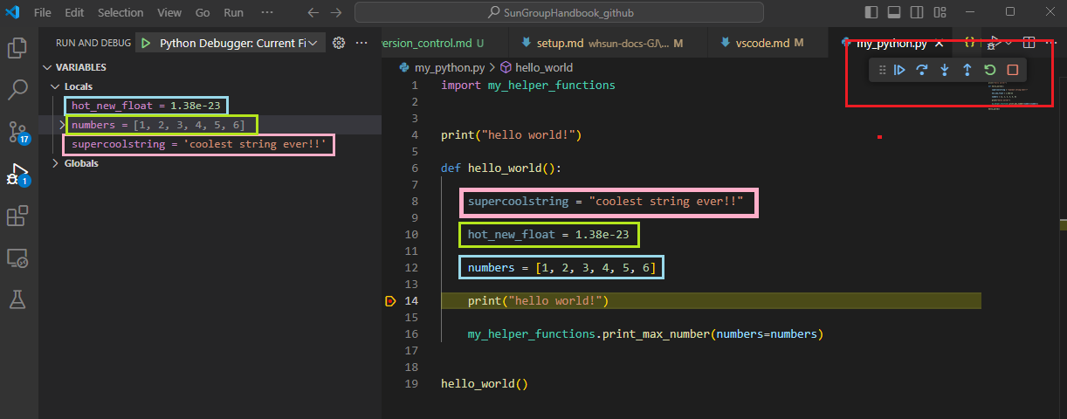Toggle the primary sidebar layout icon
The height and width of the screenshot is (419, 1067).
point(871,12)
